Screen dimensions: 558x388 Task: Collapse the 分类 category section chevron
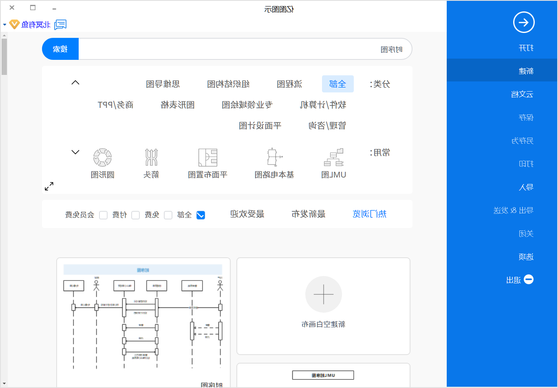coord(75,83)
